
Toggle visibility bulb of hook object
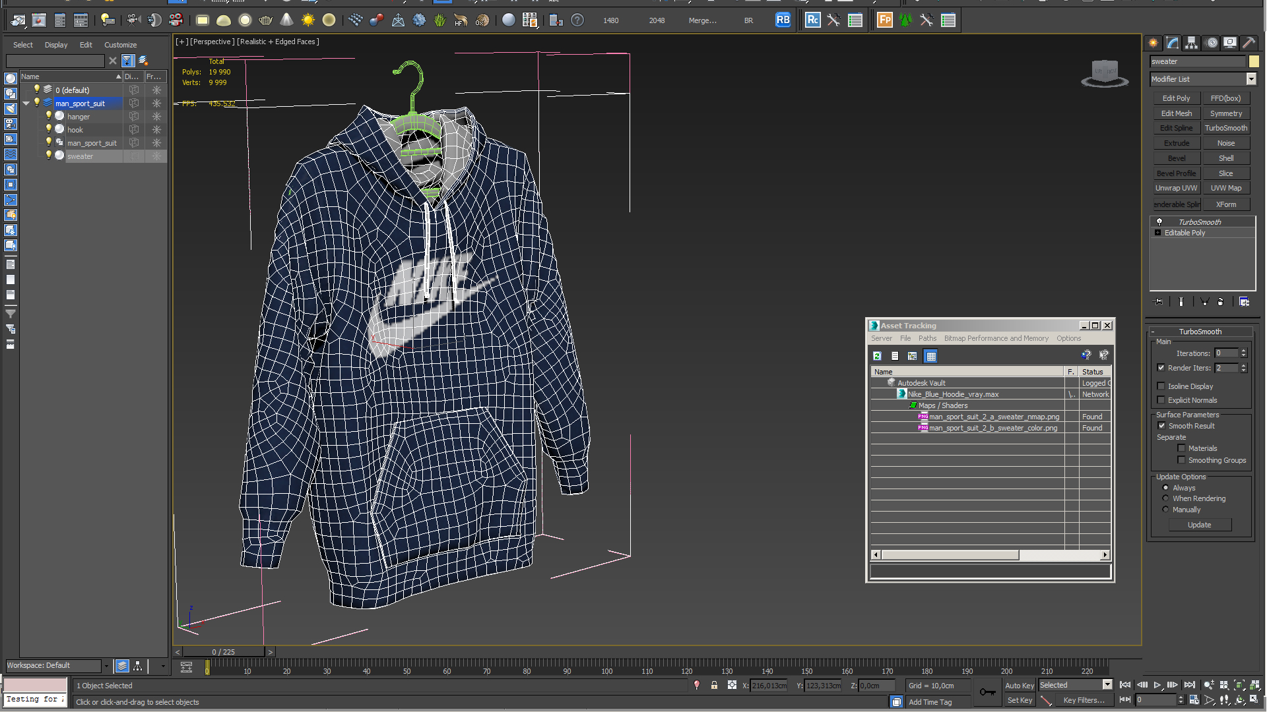point(48,129)
